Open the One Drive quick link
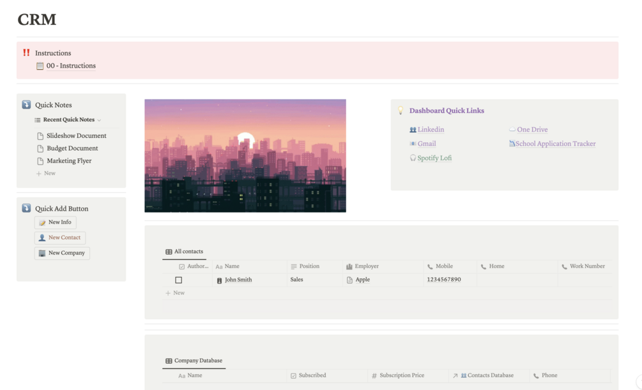 pos(532,130)
